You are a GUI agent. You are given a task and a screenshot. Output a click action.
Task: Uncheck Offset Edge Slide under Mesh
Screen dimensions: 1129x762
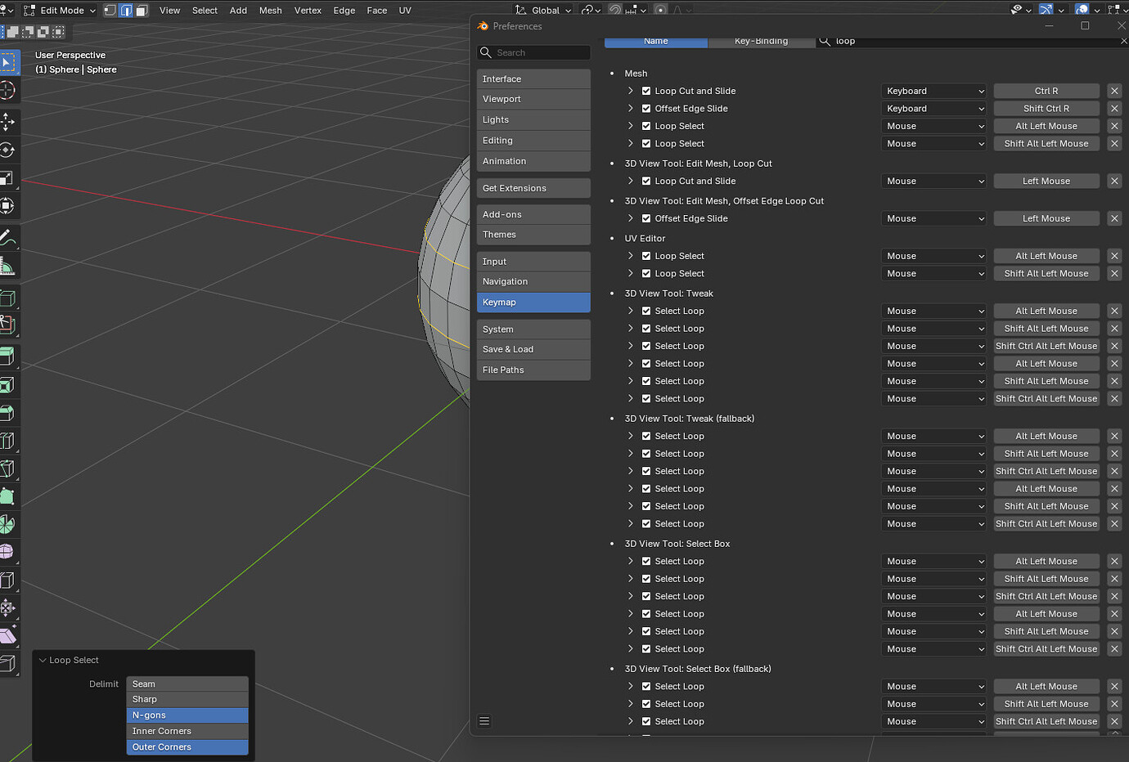(x=646, y=109)
